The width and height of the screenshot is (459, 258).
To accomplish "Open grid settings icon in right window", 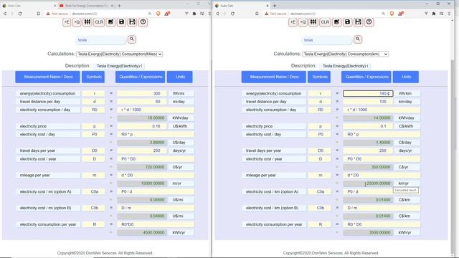I will (x=313, y=22).
